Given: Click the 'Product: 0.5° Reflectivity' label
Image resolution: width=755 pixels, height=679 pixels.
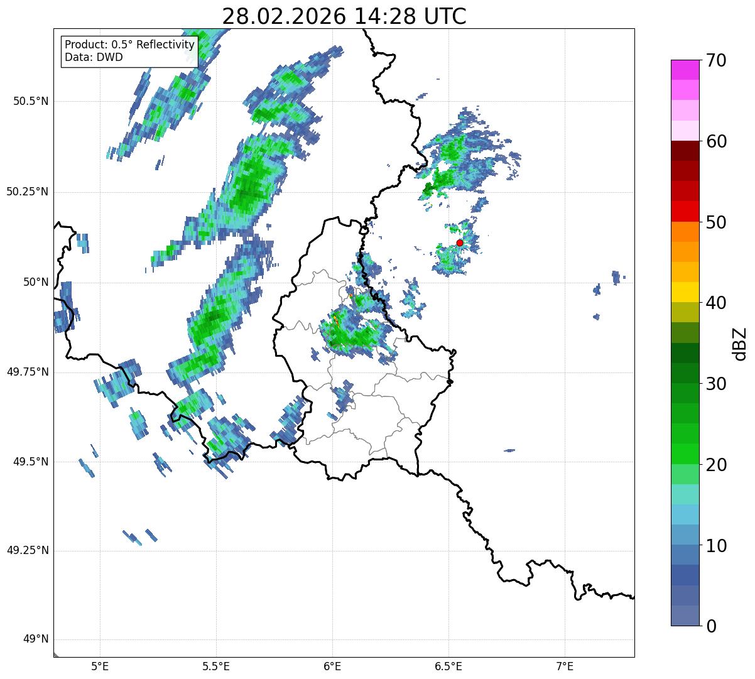Looking at the screenshot, I should point(129,45).
